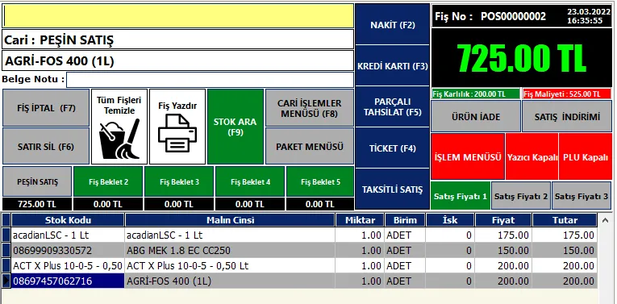Open the PAKET MENÜSÜ

[x=309, y=146]
